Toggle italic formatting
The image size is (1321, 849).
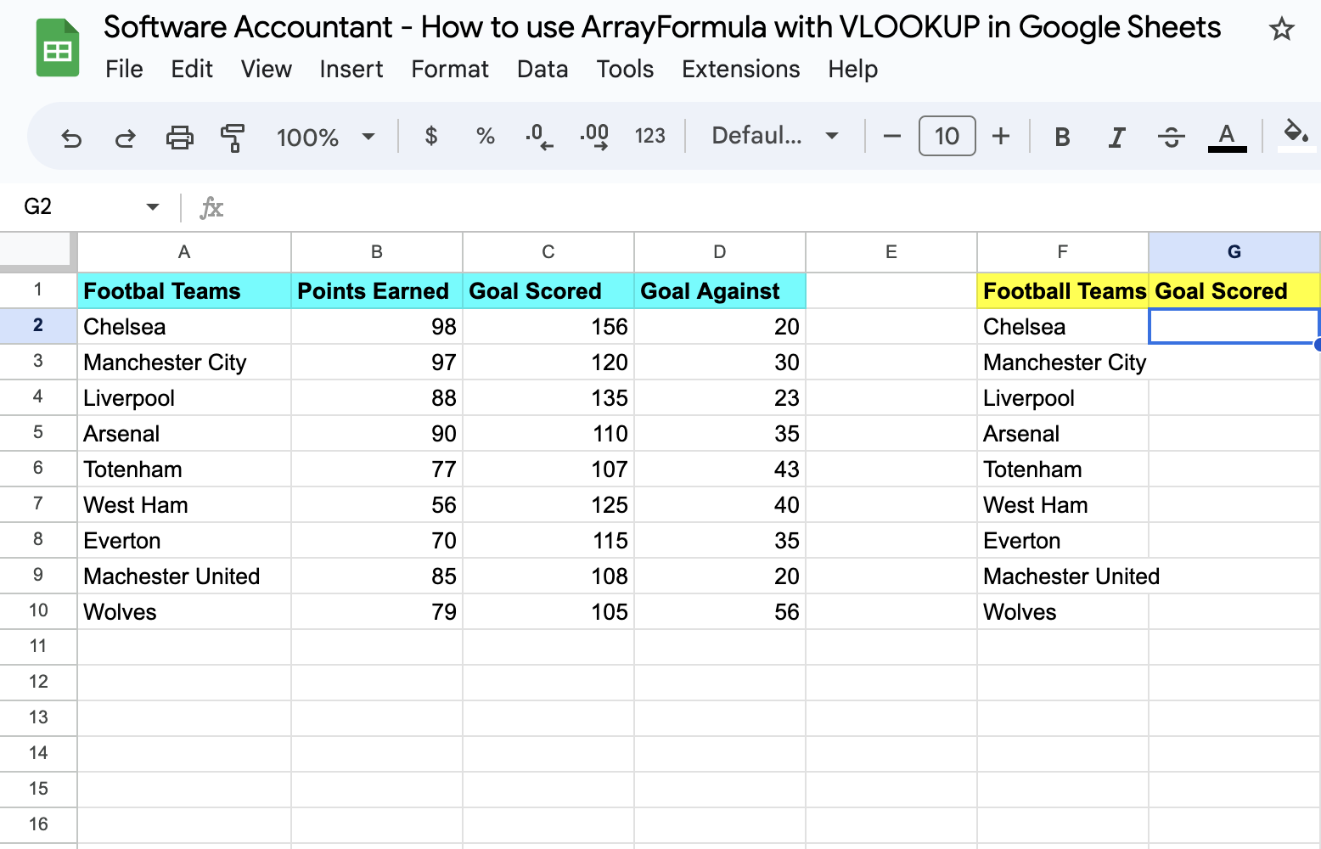tap(1116, 137)
